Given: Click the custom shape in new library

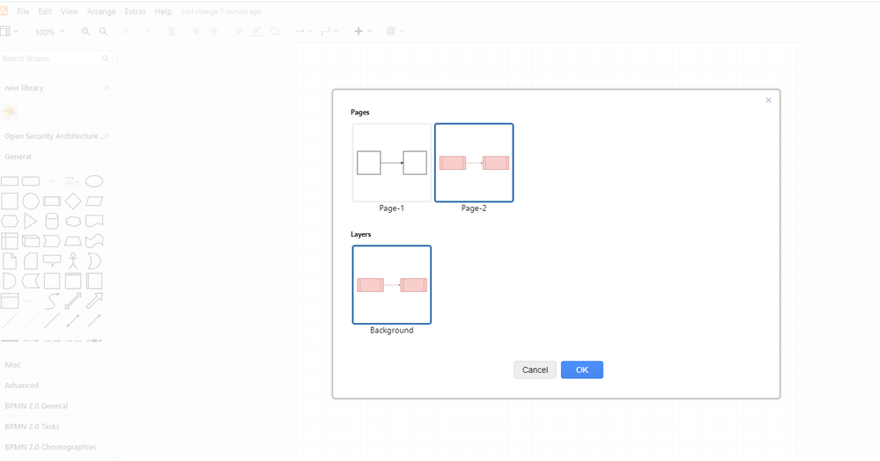Looking at the screenshot, I should 10,112.
